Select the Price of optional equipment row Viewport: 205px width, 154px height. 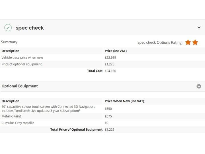point(22,64)
